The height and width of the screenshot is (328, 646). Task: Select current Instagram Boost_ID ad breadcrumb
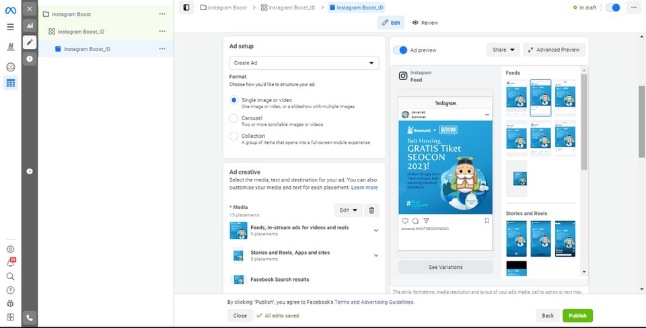(357, 7)
